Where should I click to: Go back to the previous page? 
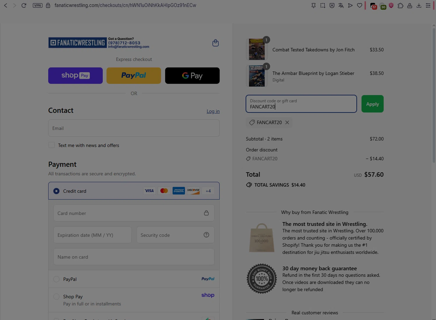(x=6, y=5)
